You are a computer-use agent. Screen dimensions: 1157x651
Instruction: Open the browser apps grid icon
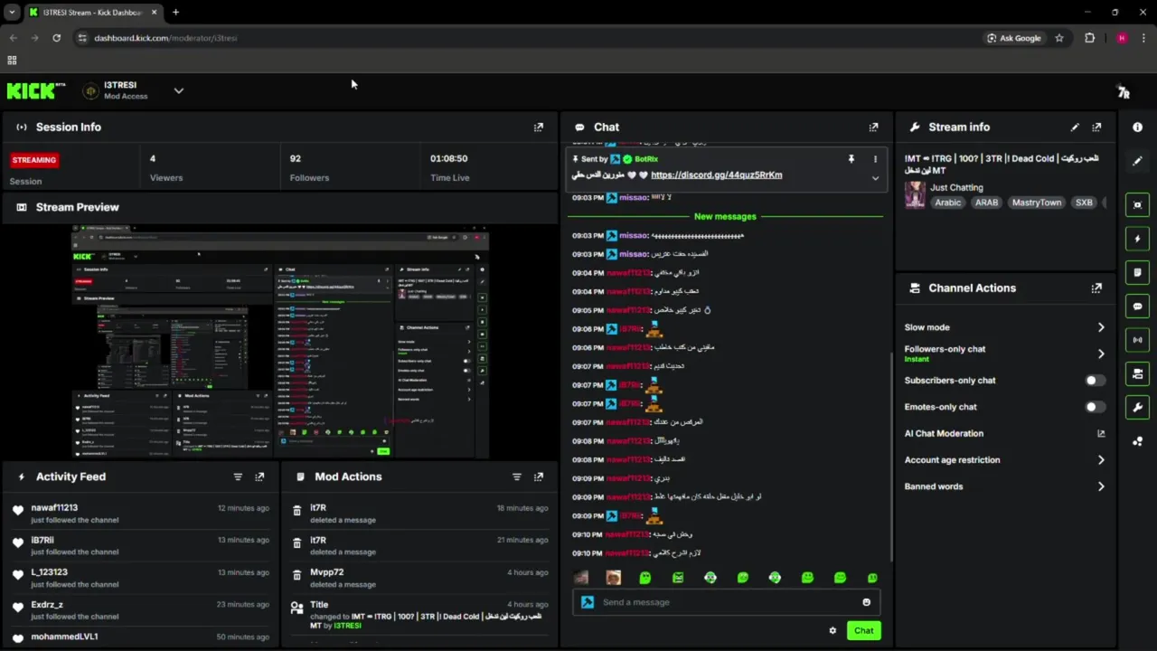click(12, 61)
